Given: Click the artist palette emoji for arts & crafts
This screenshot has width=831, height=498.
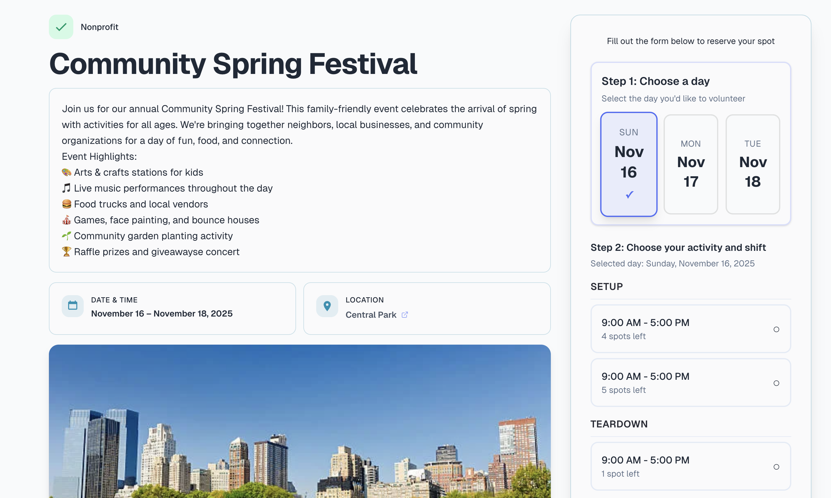Looking at the screenshot, I should (66, 172).
